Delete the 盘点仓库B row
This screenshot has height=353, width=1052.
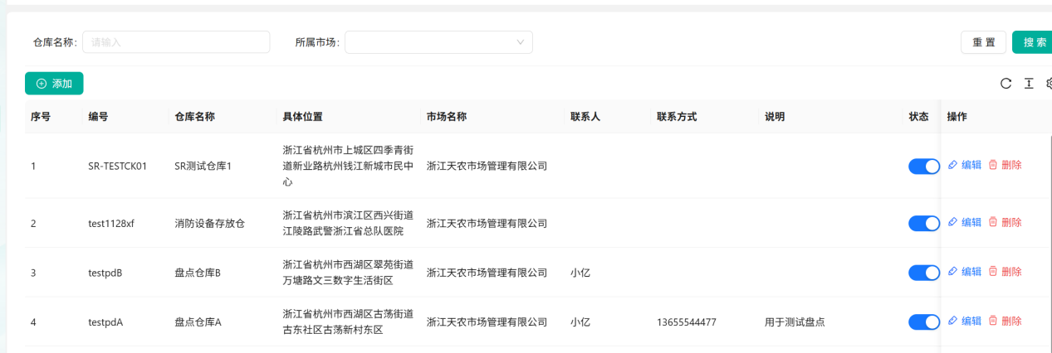tap(1005, 272)
